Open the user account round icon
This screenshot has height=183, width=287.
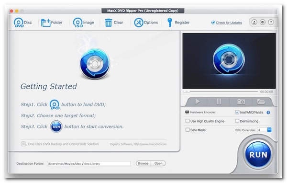[x=254, y=22]
